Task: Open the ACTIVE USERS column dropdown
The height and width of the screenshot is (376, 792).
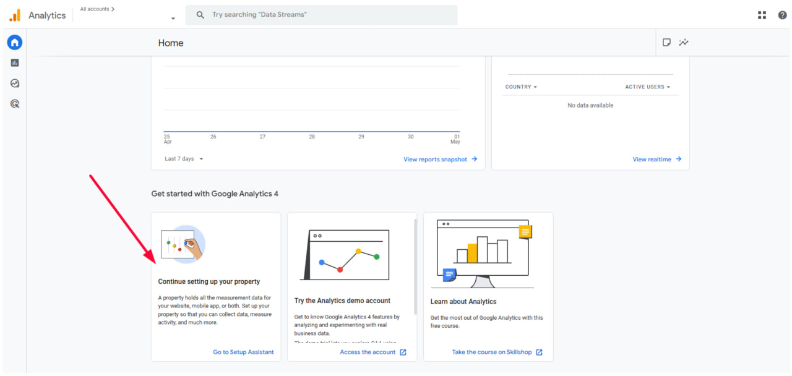Action: tap(648, 87)
